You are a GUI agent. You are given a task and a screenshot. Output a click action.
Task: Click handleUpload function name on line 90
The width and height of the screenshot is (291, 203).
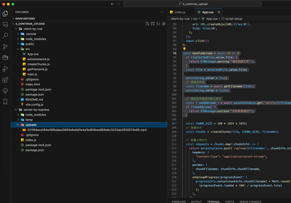pyautogui.click(x=202, y=53)
